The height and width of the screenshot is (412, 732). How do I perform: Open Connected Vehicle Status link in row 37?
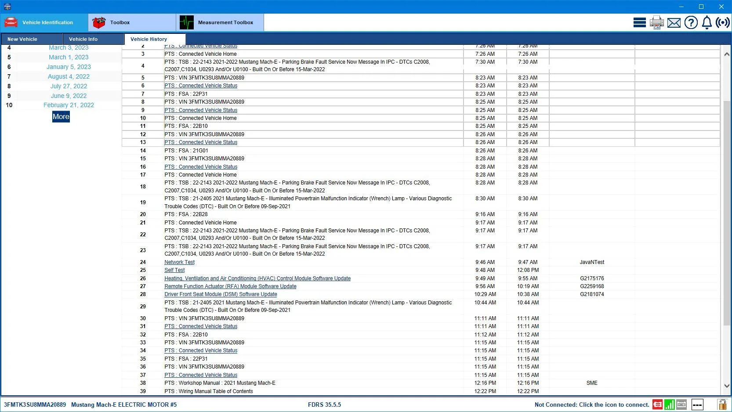click(x=201, y=375)
